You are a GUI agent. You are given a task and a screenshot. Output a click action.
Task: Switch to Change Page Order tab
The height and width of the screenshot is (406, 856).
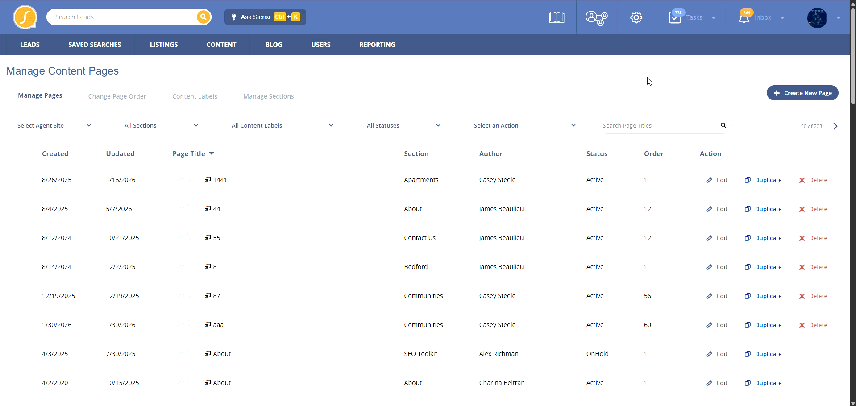pos(117,96)
